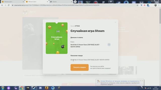Open the blue translate extension icon
161x90 pixels.
pyautogui.click(x=148, y=5)
